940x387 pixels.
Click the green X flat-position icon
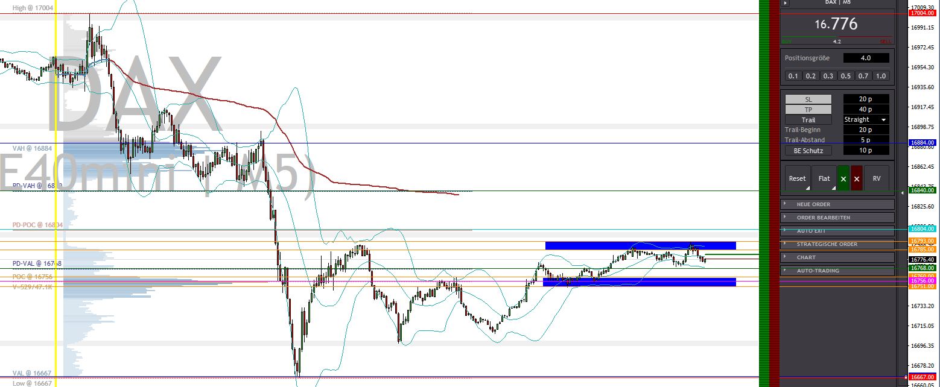click(x=843, y=178)
